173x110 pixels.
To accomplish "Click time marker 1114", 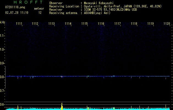I will click(68, 24).
